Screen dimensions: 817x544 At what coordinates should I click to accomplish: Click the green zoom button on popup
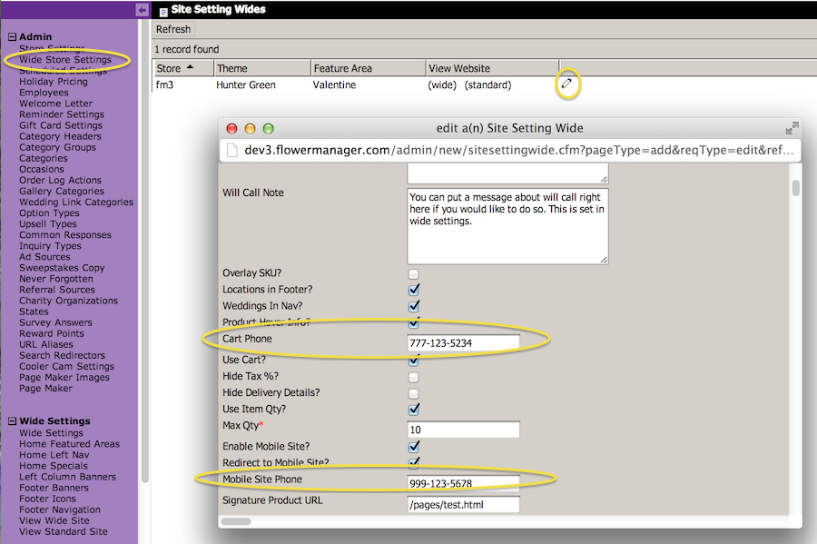pos(269,129)
